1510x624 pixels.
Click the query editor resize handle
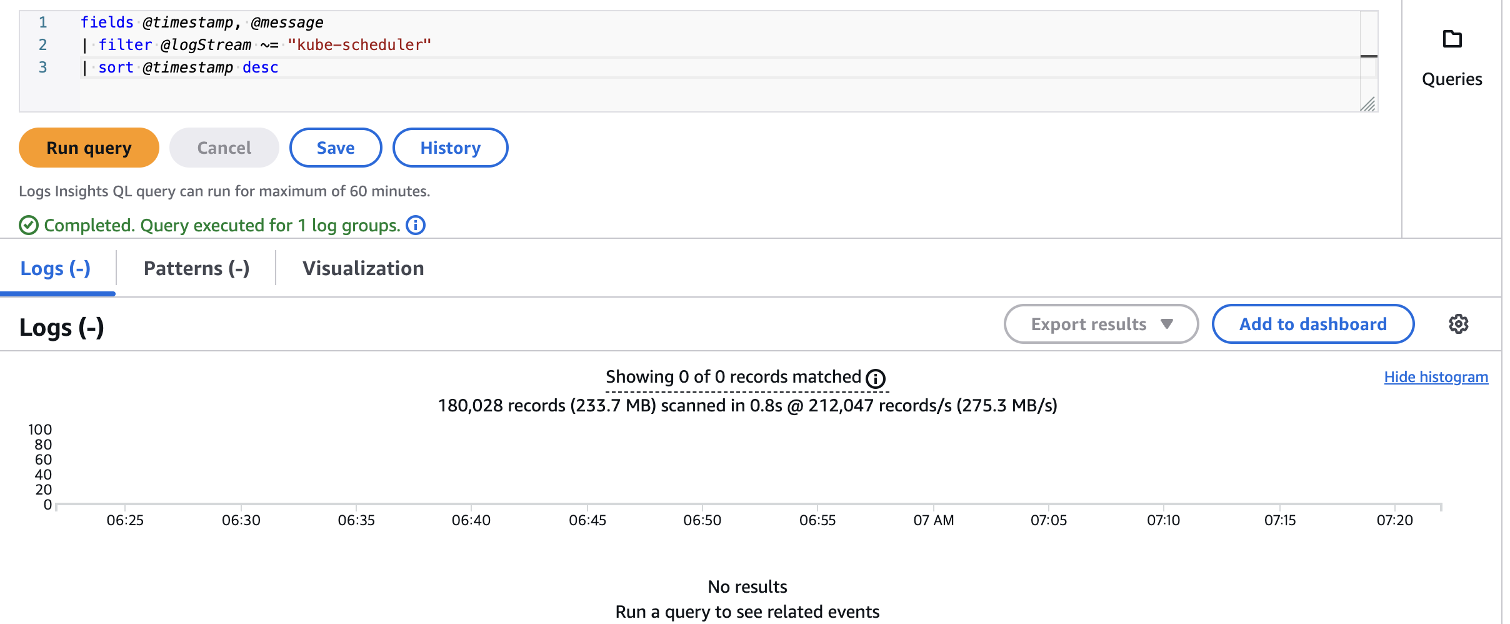click(x=1368, y=104)
